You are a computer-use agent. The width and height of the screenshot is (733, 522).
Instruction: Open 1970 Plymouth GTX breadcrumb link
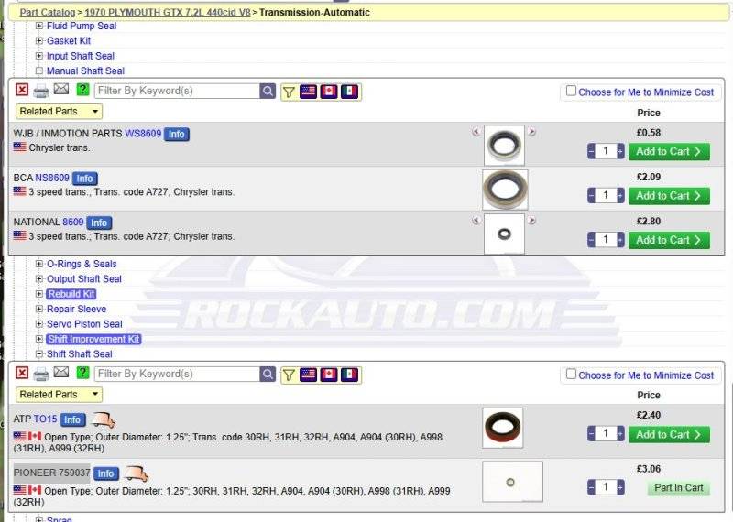(x=166, y=13)
